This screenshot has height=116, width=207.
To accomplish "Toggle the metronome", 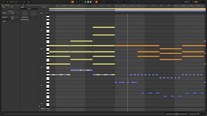I will pyautogui.click(x=24, y=2).
